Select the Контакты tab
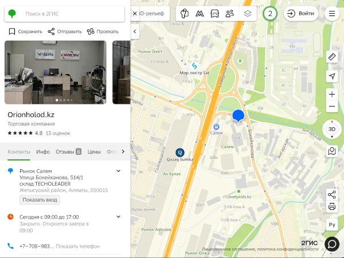The image size is (344, 258). click(x=19, y=152)
